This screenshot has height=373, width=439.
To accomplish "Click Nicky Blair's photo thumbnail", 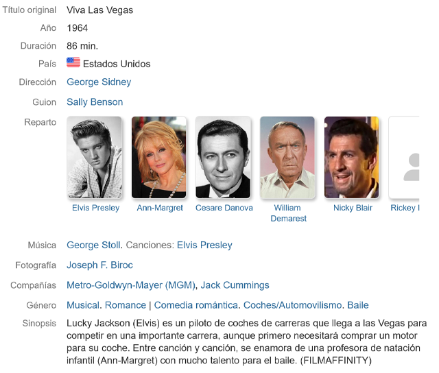I will click(x=351, y=157).
